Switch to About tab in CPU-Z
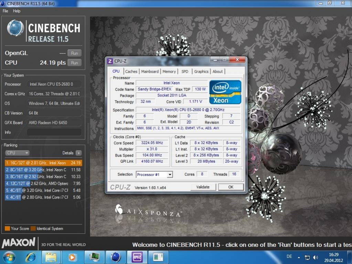This screenshot has height=264, width=352. pyautogui.click(x=217, y=71)
